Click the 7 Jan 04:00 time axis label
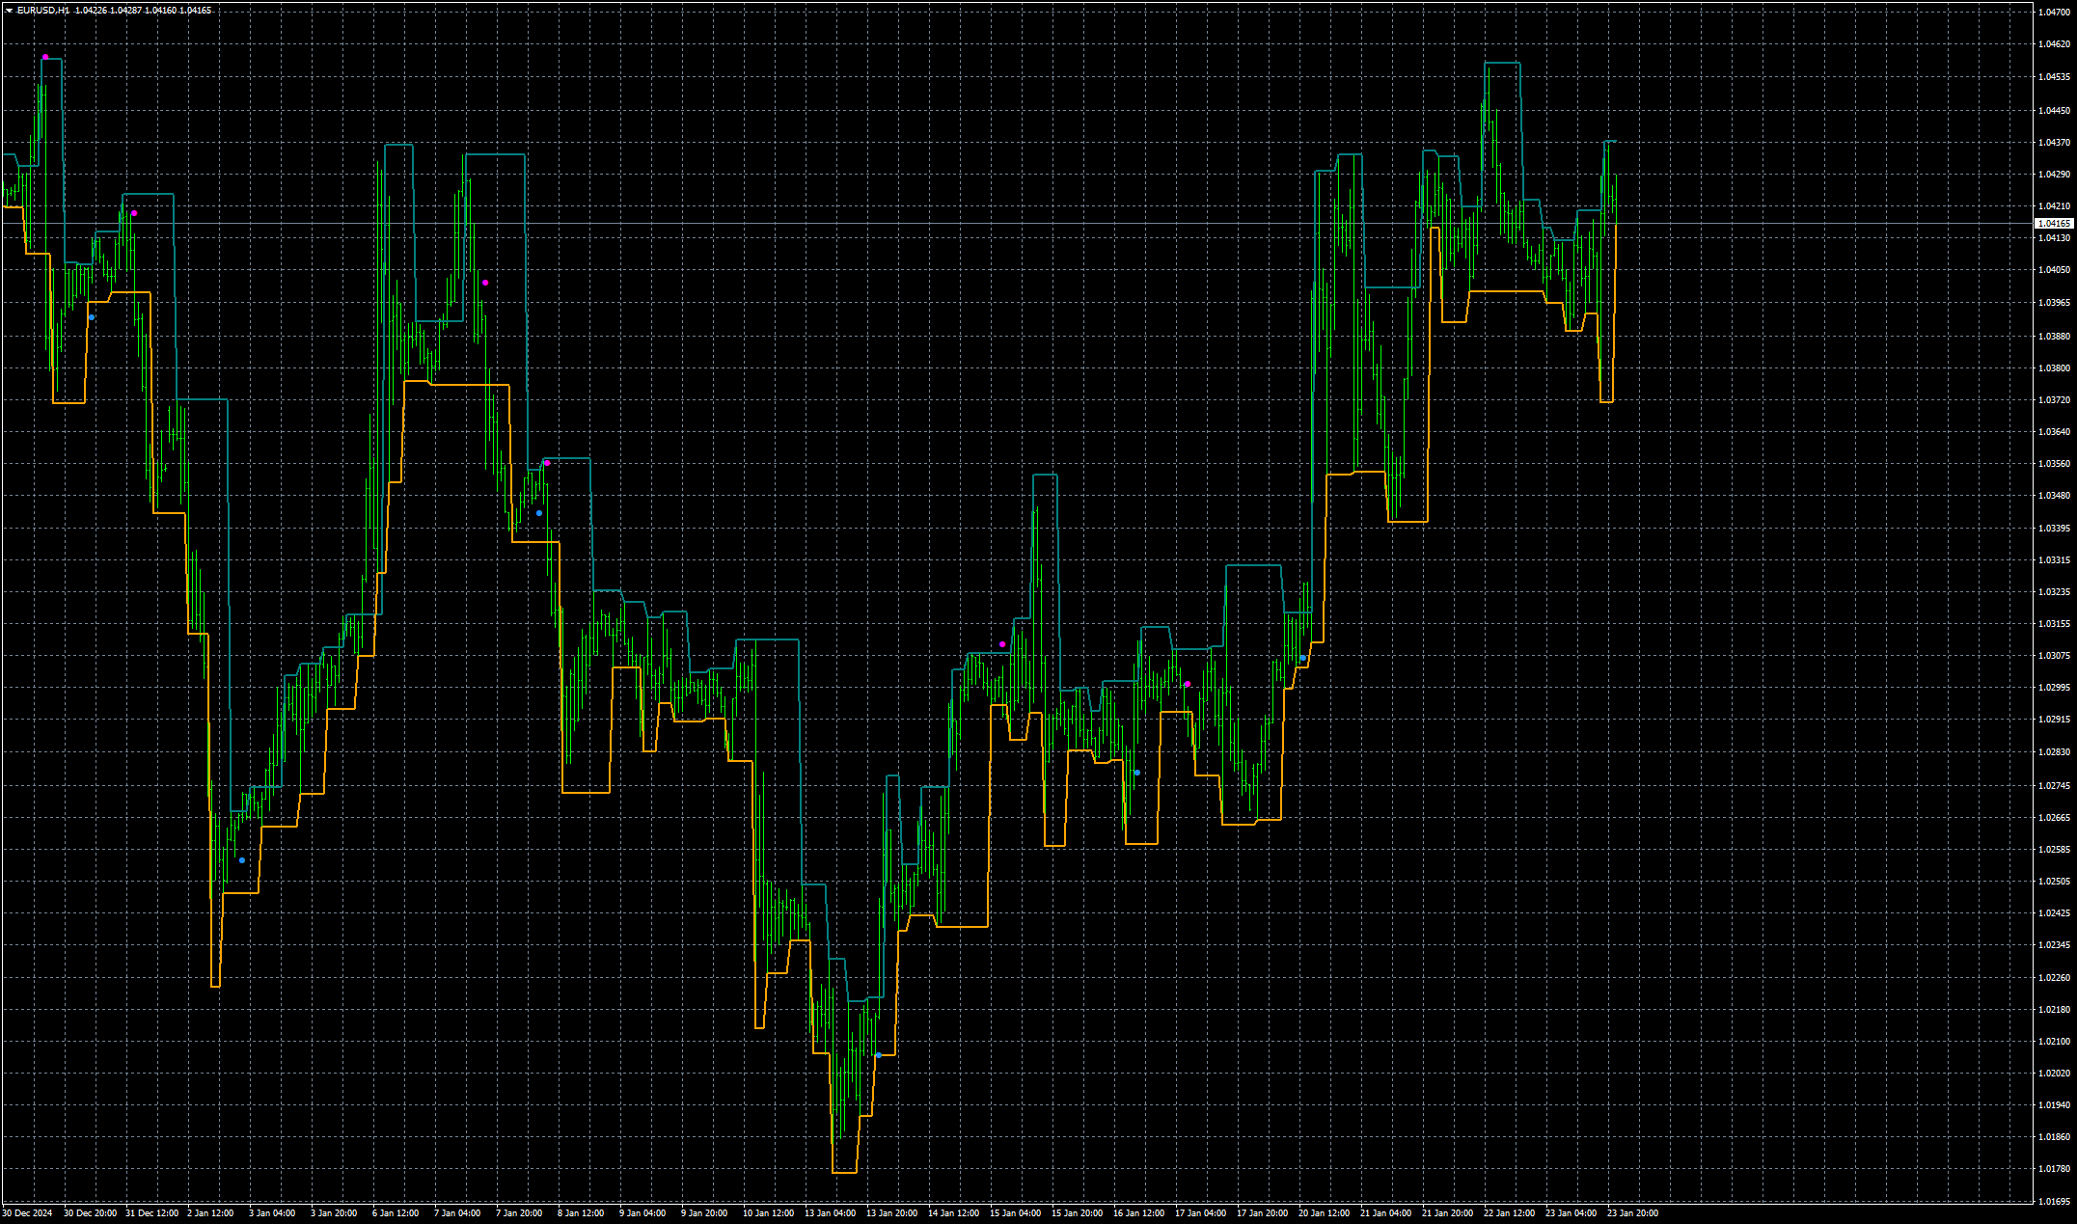The image size is (2077, 1224). [x=457, y=1213]
